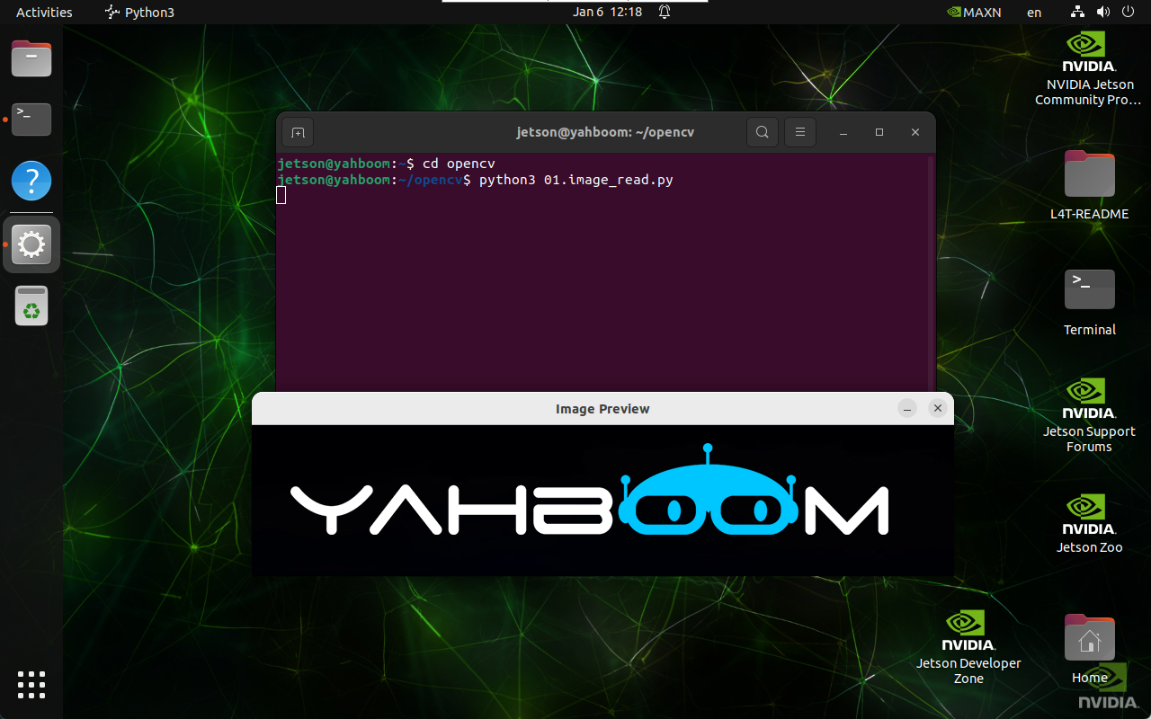Open the terminal hamburger menu
The height and width of the screenshot is (719, 1151).
coord(799,133)
